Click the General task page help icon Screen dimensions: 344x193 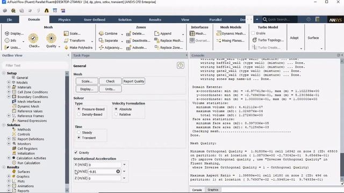click(181, 65)
